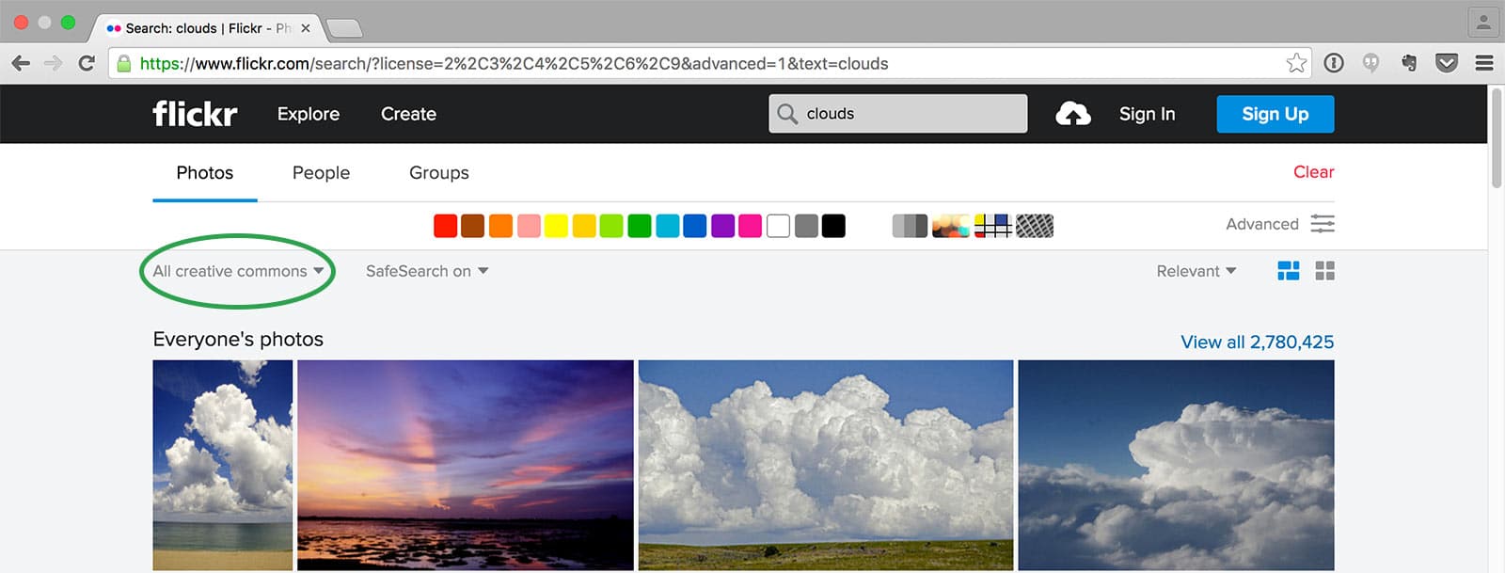
Task: Open the purple sunset photo thumbnail
Action: pyautogui.click(x=466, y=465)
